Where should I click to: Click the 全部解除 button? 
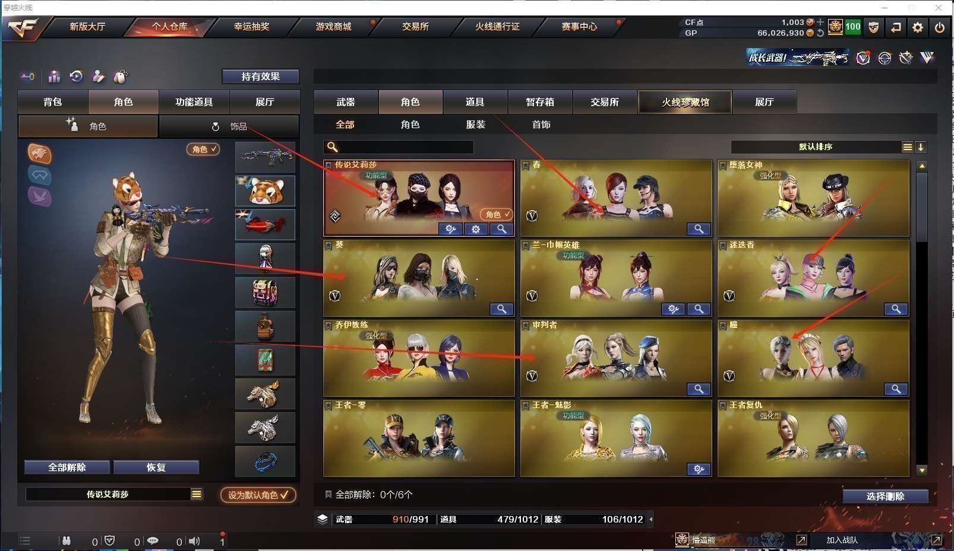[x=67, y=467]
